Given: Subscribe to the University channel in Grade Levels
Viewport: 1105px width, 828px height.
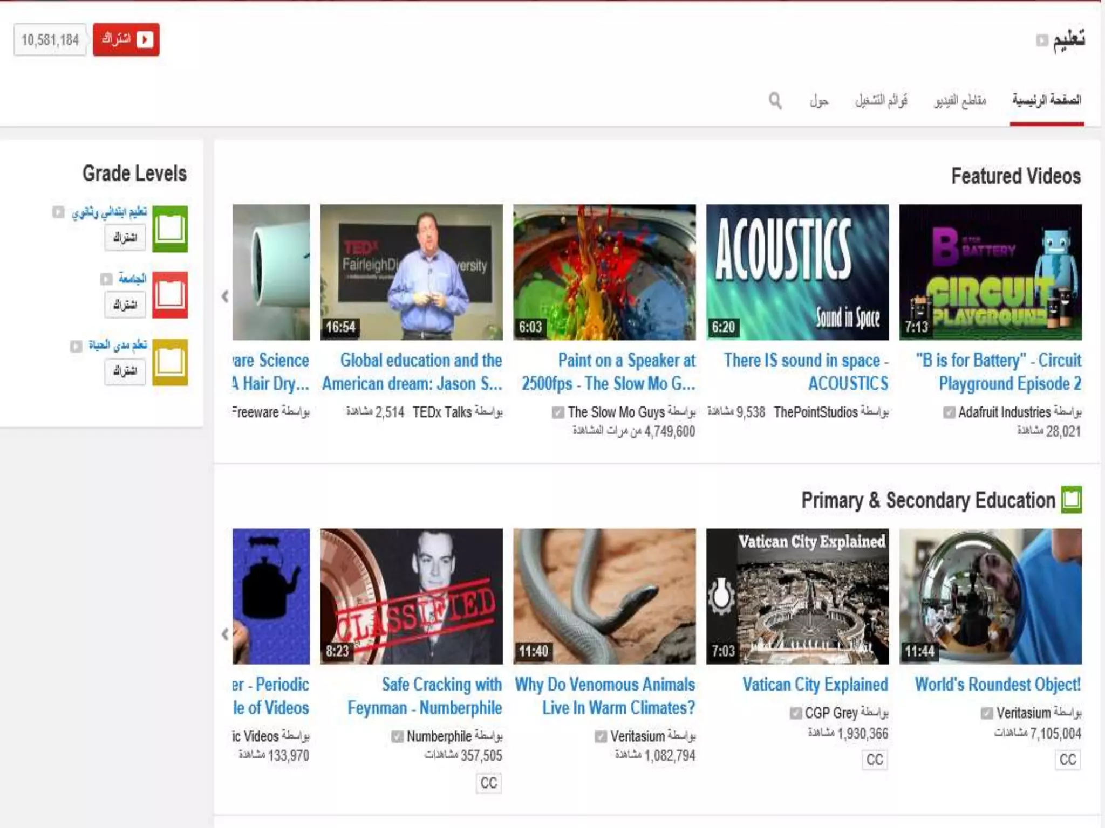Looking at the screenshot, I should point(125,305).
